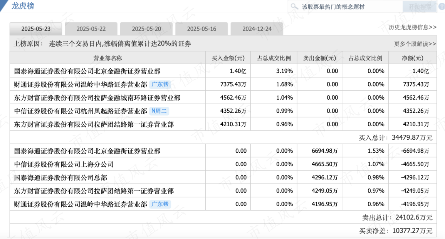
Task: Click the 买入金额(元) column header
Action: click(x=228, y=58)
